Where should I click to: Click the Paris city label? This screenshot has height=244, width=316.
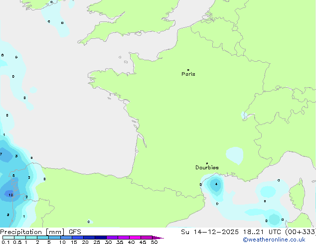pos(188,74)
